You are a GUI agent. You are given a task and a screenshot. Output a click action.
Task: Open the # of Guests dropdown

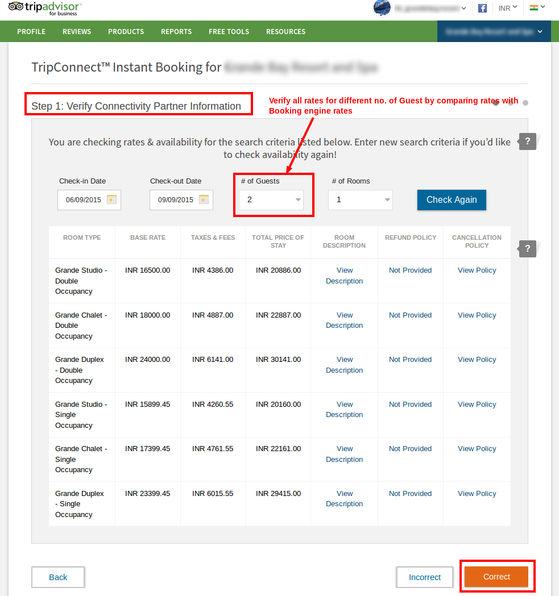pos(271,200)
